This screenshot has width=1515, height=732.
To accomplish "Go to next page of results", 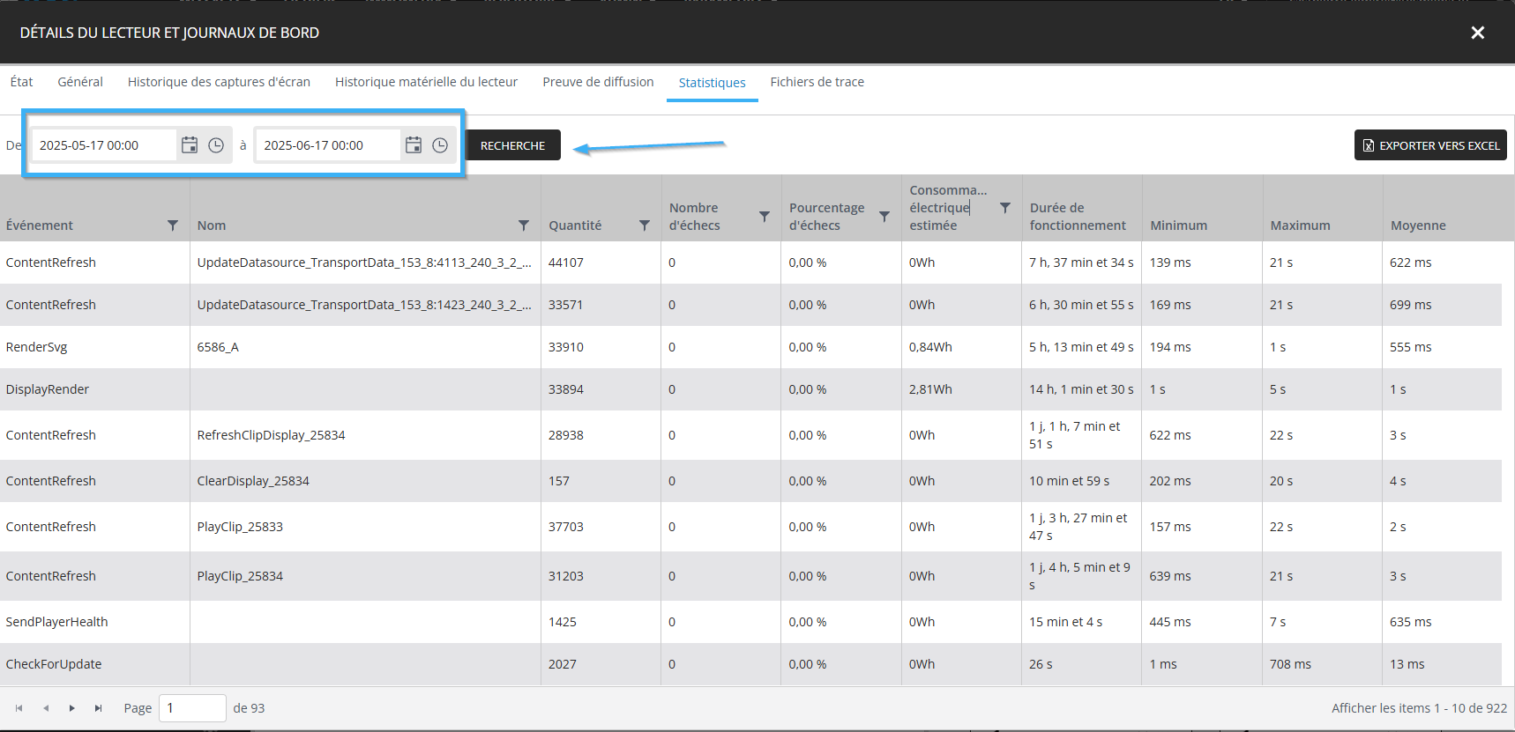I will pyautogui.click(x=72, y=708).
